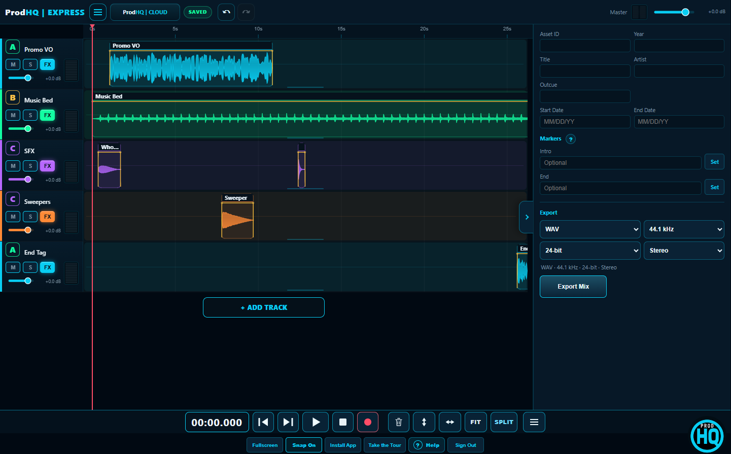Open Markers help question mark
Image resolution: width=731 pixels, height=454 pixels.
(571, 139)
